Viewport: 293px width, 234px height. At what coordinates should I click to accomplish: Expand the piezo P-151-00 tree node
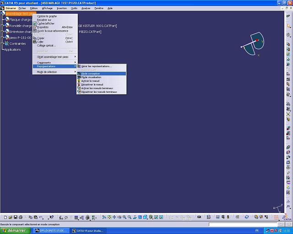2,38
